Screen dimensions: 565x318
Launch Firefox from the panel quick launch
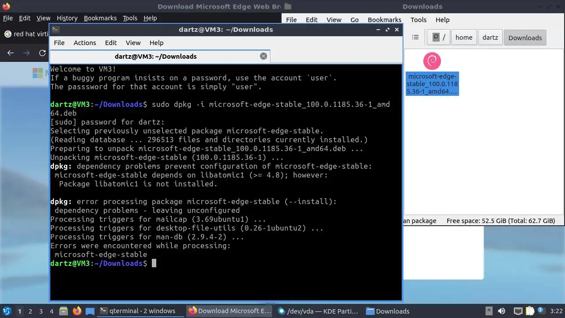77,311
